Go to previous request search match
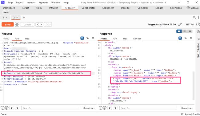The image size is (200, 116). [x=12, y=108]
